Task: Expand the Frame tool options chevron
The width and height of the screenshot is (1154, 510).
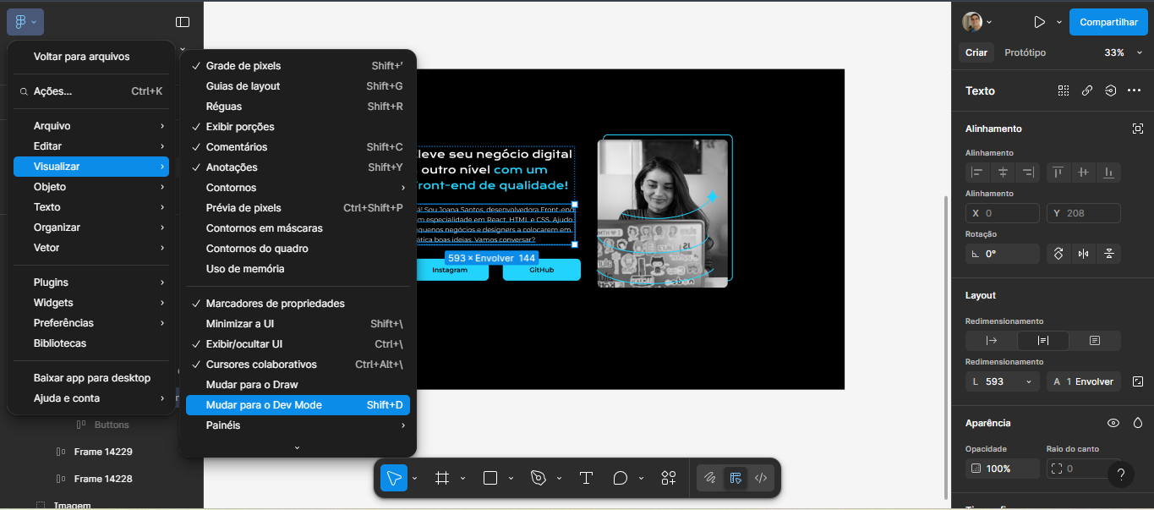Action: (x=462, y=479)
